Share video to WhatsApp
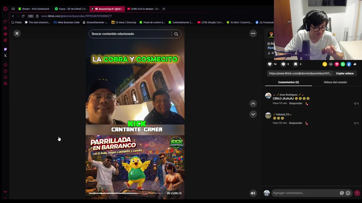 [x=343, y=64]
